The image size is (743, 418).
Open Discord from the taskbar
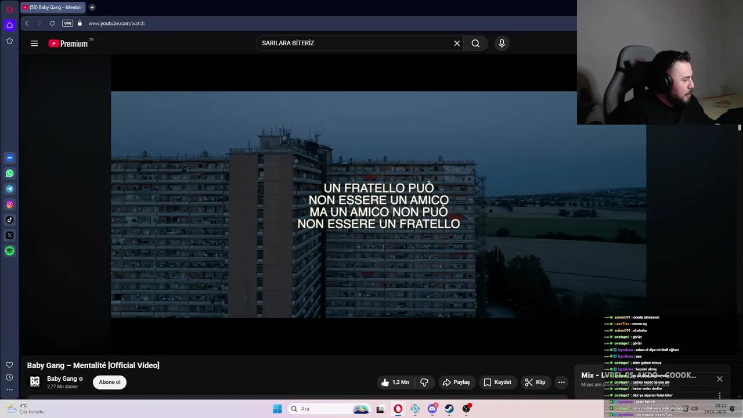(432, 409)
